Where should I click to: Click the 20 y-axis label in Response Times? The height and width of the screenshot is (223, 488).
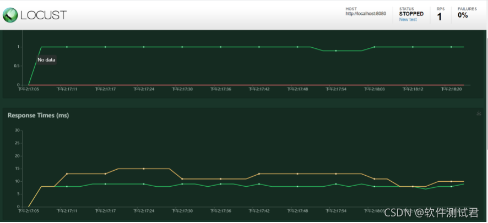click(x=18, y=156)
